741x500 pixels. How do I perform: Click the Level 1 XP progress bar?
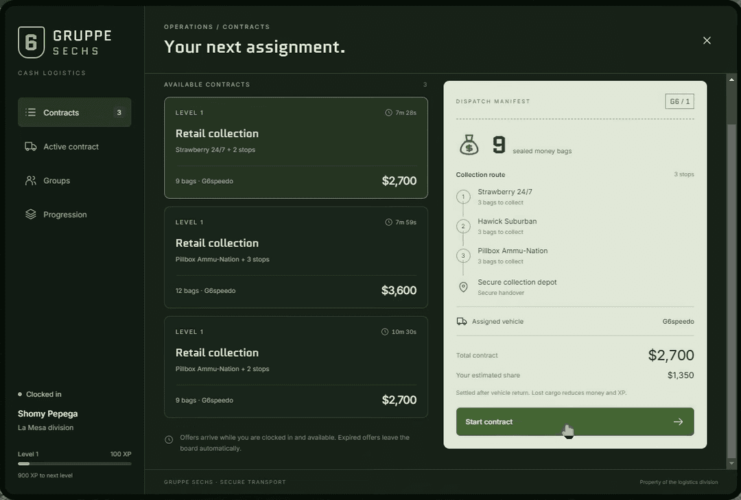(75, 464)
